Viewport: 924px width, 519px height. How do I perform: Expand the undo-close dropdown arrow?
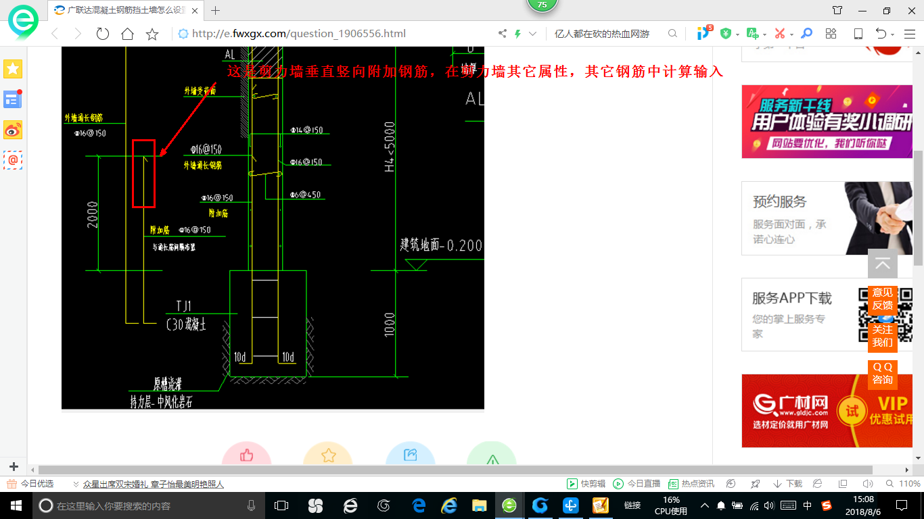click(893, 34)
